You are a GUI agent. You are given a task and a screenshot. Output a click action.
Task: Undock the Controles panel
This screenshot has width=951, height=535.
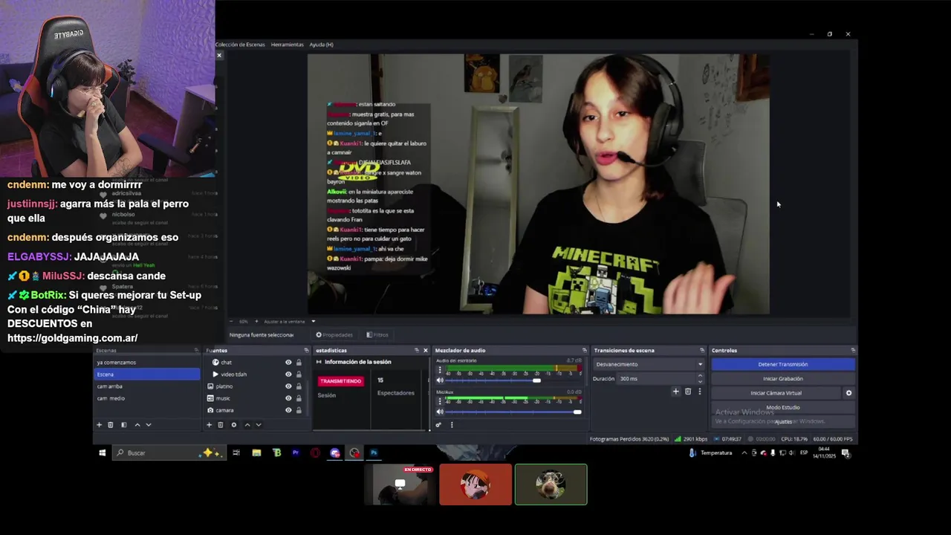[853, 350]
